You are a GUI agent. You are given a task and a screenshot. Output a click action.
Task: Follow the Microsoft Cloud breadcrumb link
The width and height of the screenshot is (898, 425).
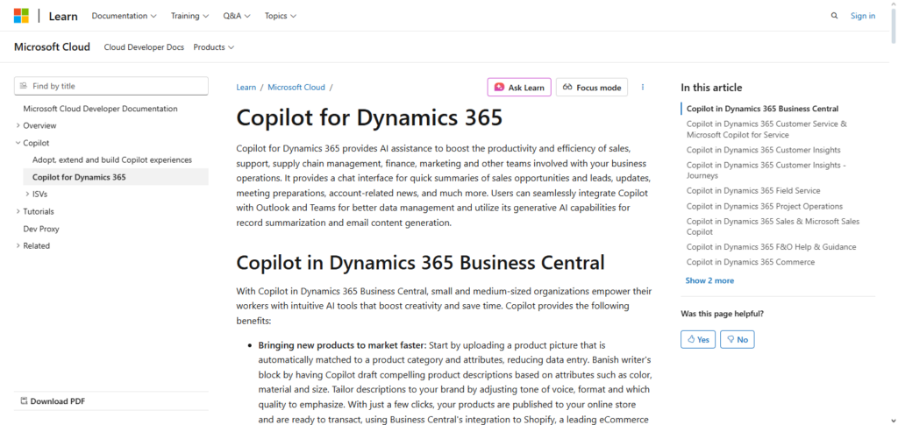296,88
